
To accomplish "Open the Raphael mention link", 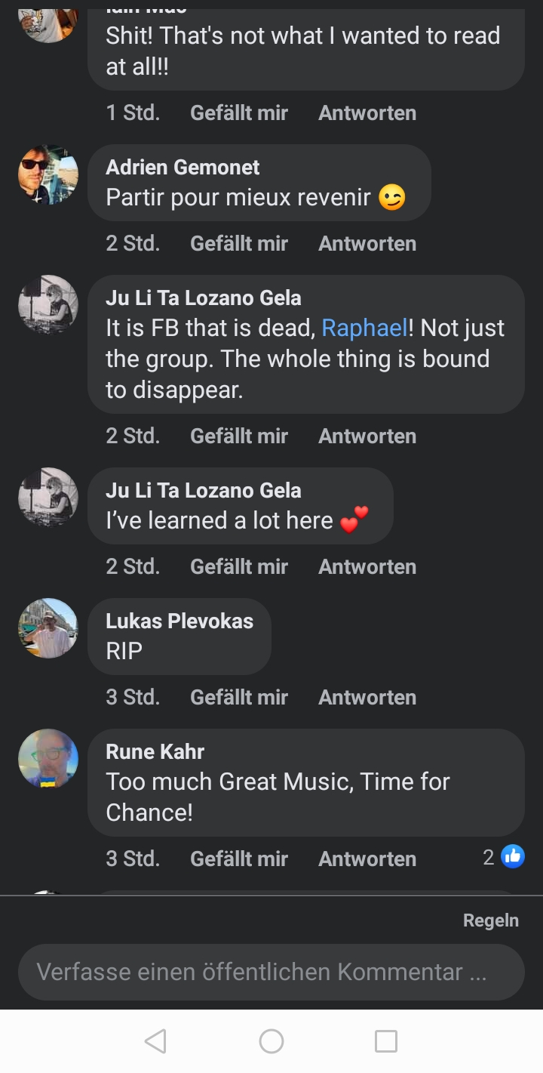I will click(364, 328).
